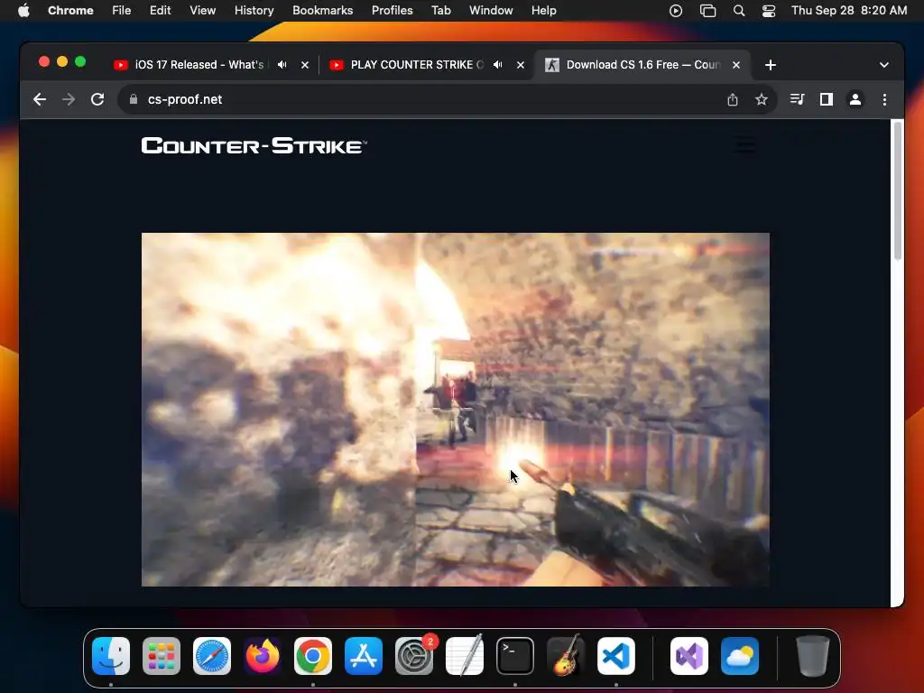Open App Store from the dock
Viewport: 924px width, 693px height.
coord(364,656)
